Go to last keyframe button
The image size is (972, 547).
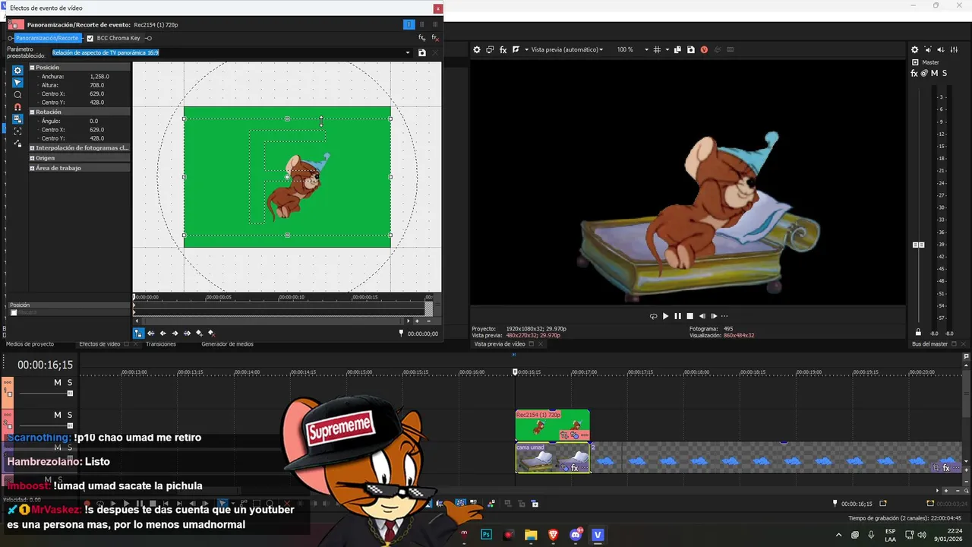(x=187, y=333)
